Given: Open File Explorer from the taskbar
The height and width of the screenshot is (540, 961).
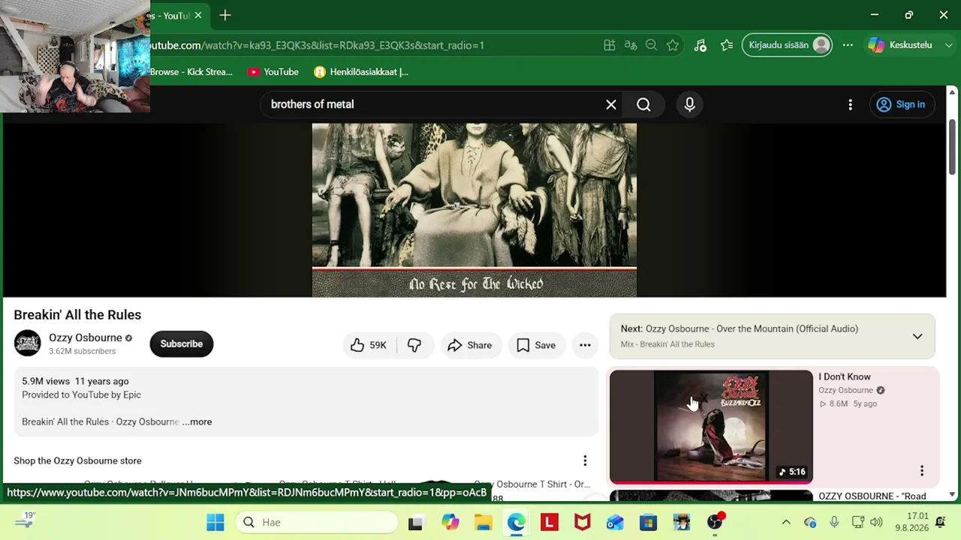Looking at the screenshot, I should [483, 522].
